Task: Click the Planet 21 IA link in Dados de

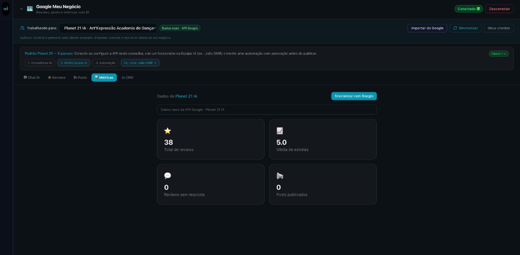Action: (186, 96)
